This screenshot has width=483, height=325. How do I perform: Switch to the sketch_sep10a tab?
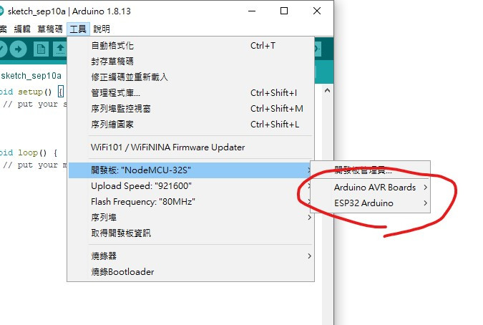(x=31, y=76)
